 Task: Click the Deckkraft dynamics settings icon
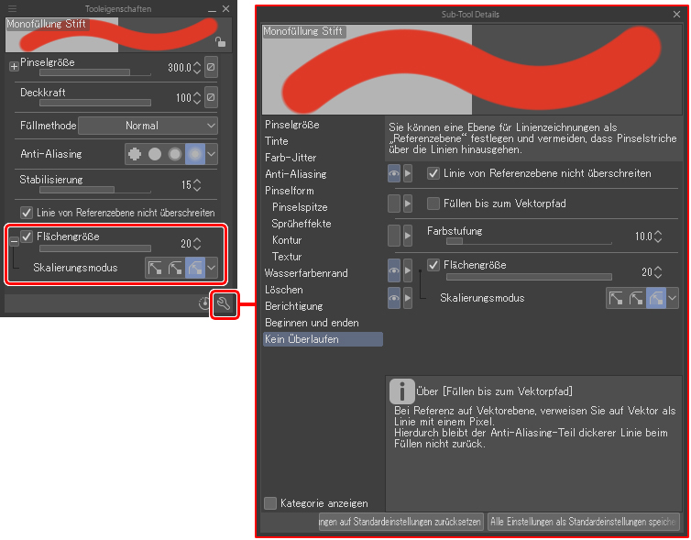(210, 97)
